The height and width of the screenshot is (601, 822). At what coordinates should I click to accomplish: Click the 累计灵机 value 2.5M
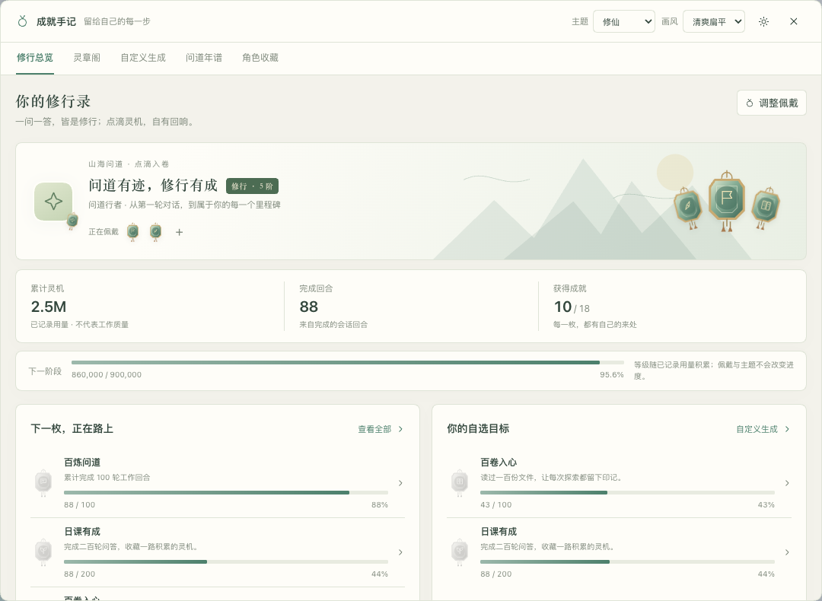click(48, 307)
